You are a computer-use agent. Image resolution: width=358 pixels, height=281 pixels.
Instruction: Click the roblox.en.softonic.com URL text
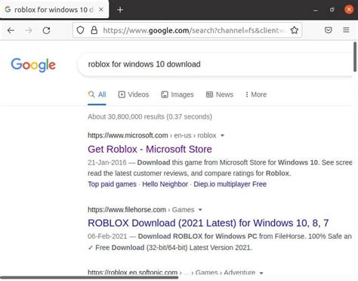(x=133, y=273)
